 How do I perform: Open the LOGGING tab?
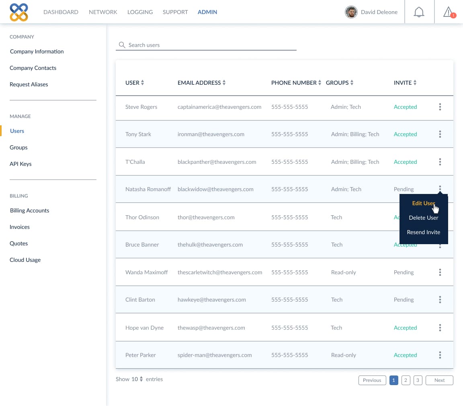click(x=140, y=12)
